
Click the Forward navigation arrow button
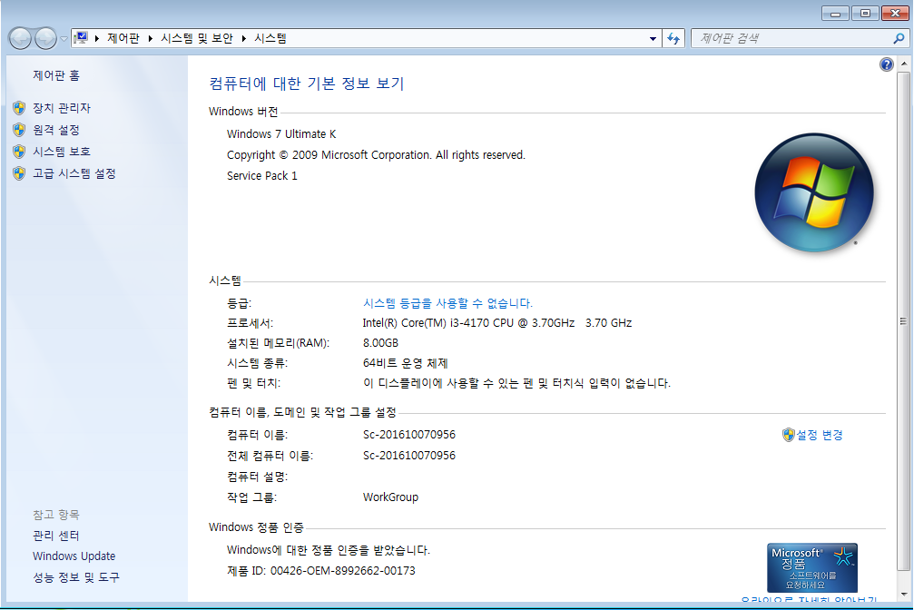[45, 39]
